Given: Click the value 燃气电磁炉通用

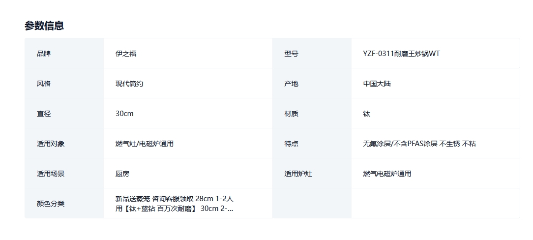Looking at the screenshot, I should (387, 174).
